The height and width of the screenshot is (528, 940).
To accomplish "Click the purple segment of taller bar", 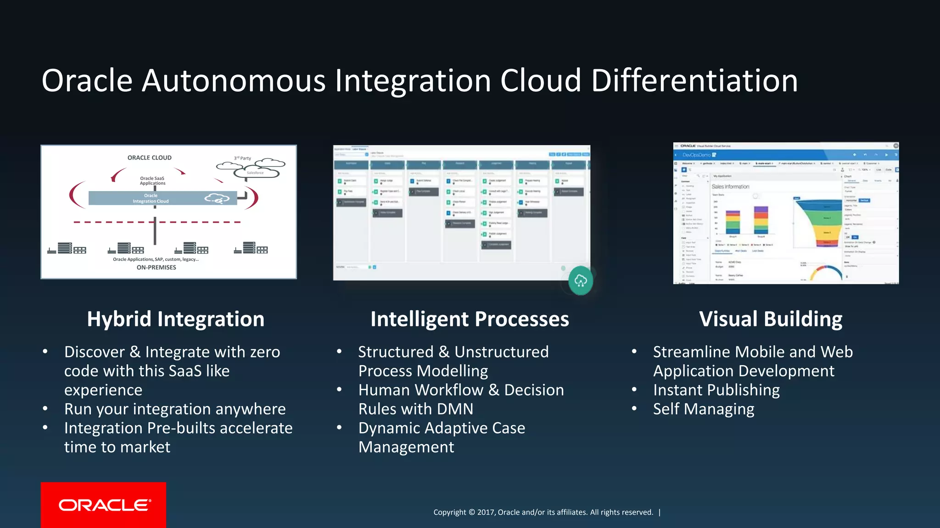I will point(761,209).
